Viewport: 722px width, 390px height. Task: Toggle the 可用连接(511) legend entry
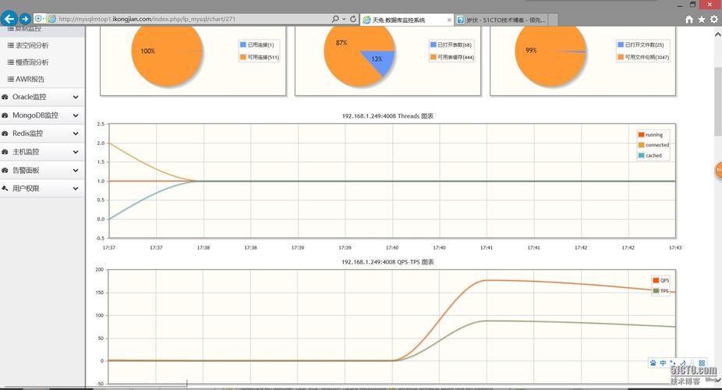point(259,57)
